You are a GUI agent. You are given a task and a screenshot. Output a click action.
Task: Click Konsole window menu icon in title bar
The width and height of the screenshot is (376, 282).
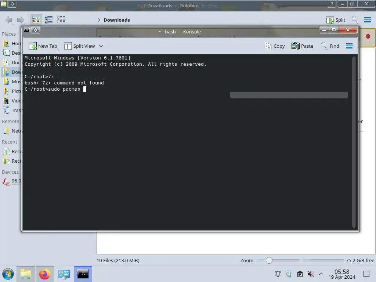point(26,30)
